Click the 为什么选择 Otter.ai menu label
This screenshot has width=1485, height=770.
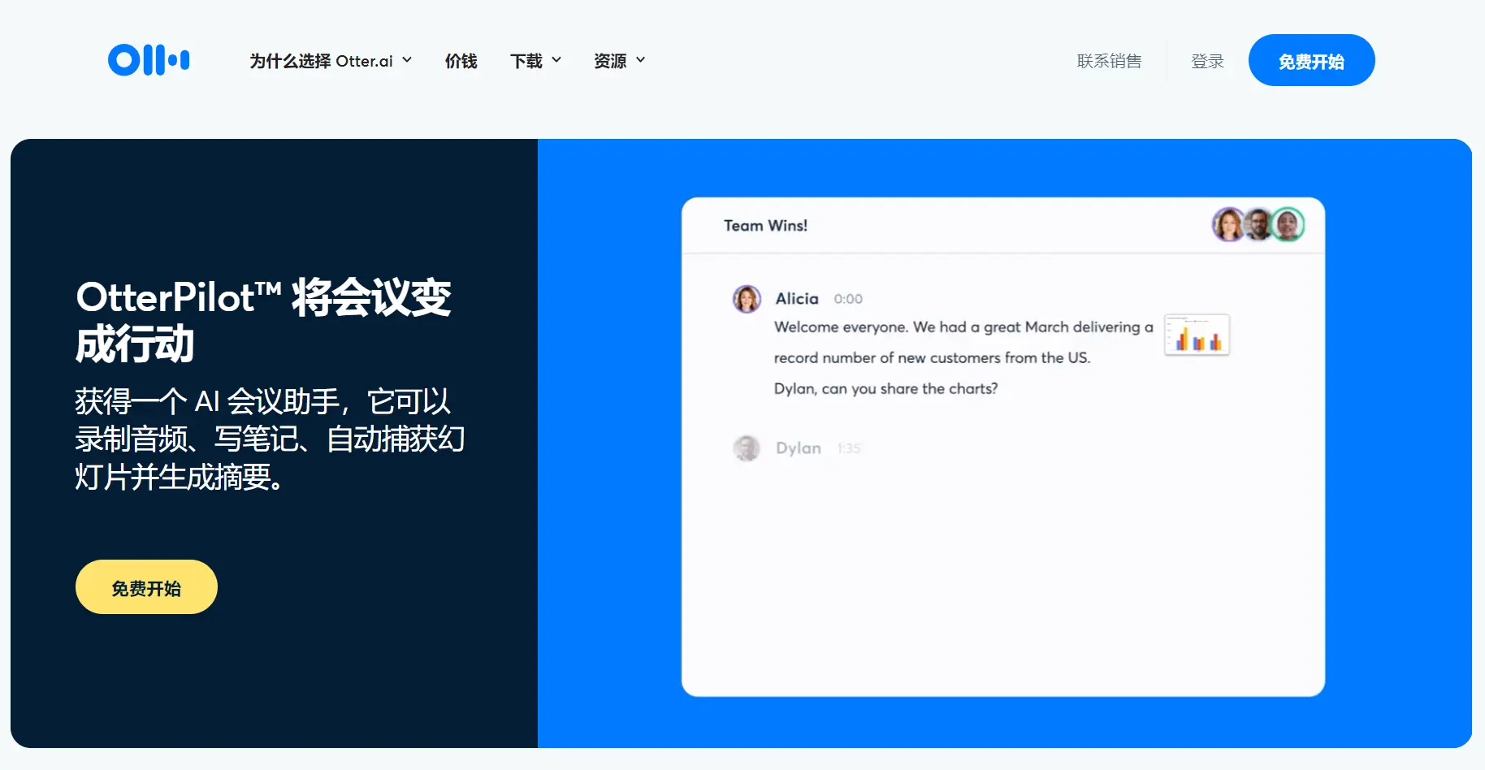click(321, 61)
